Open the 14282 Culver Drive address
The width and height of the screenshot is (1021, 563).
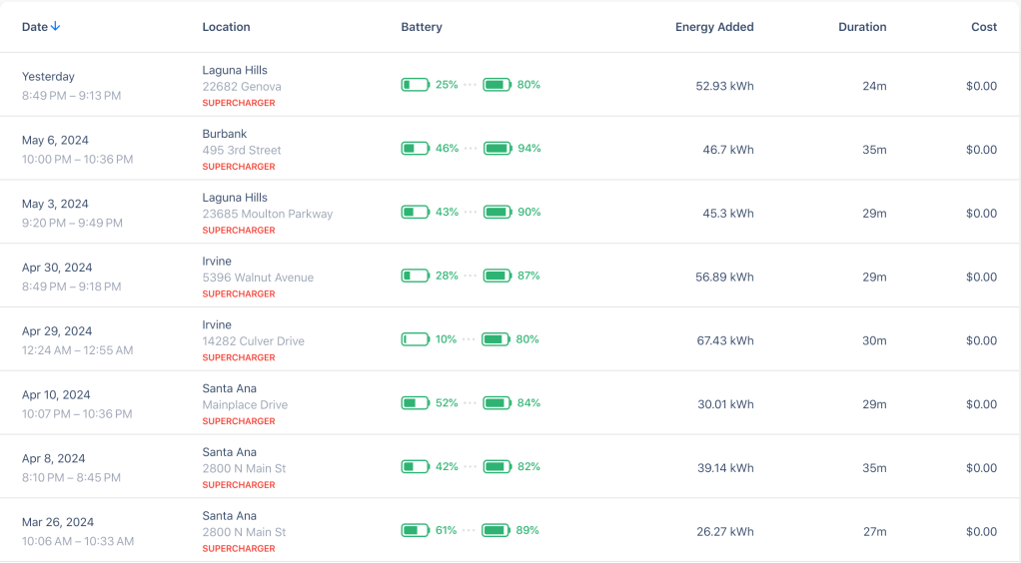point(253,341)
